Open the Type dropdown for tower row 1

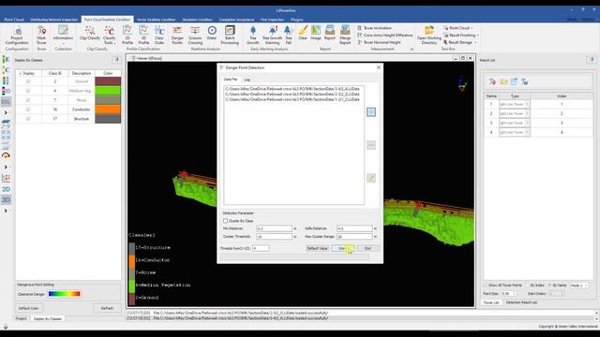527,104
